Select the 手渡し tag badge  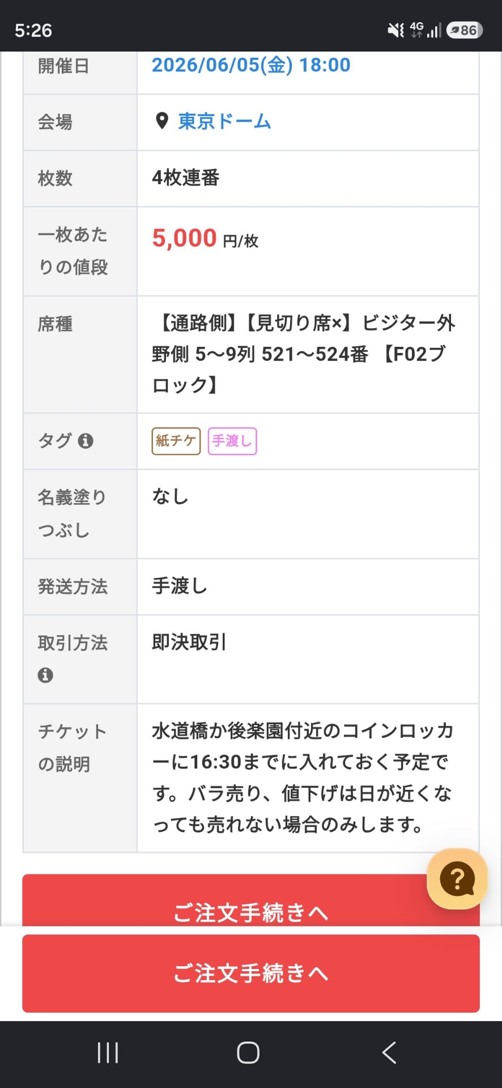[x=232, y=441]
